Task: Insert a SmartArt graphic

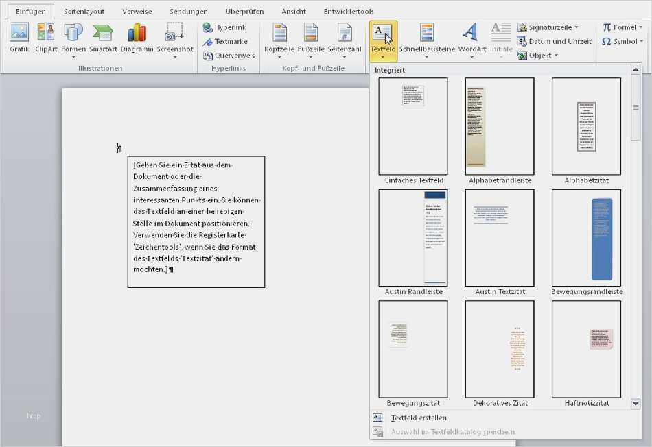Action: point(103,38)
